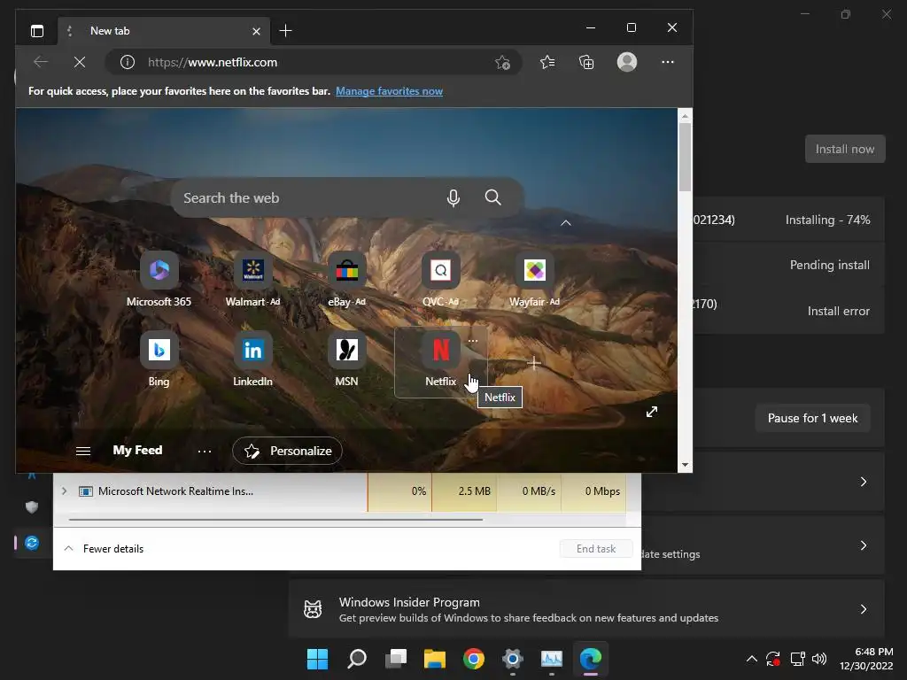Viewport: 907px width, 680px height.
Task: Stop loading the Netflix page
Action: pyautogui.click(x=80, y=62)
